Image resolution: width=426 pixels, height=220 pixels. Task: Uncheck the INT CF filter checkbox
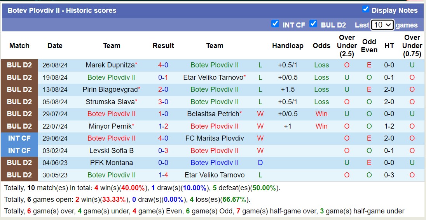point(275,24)
